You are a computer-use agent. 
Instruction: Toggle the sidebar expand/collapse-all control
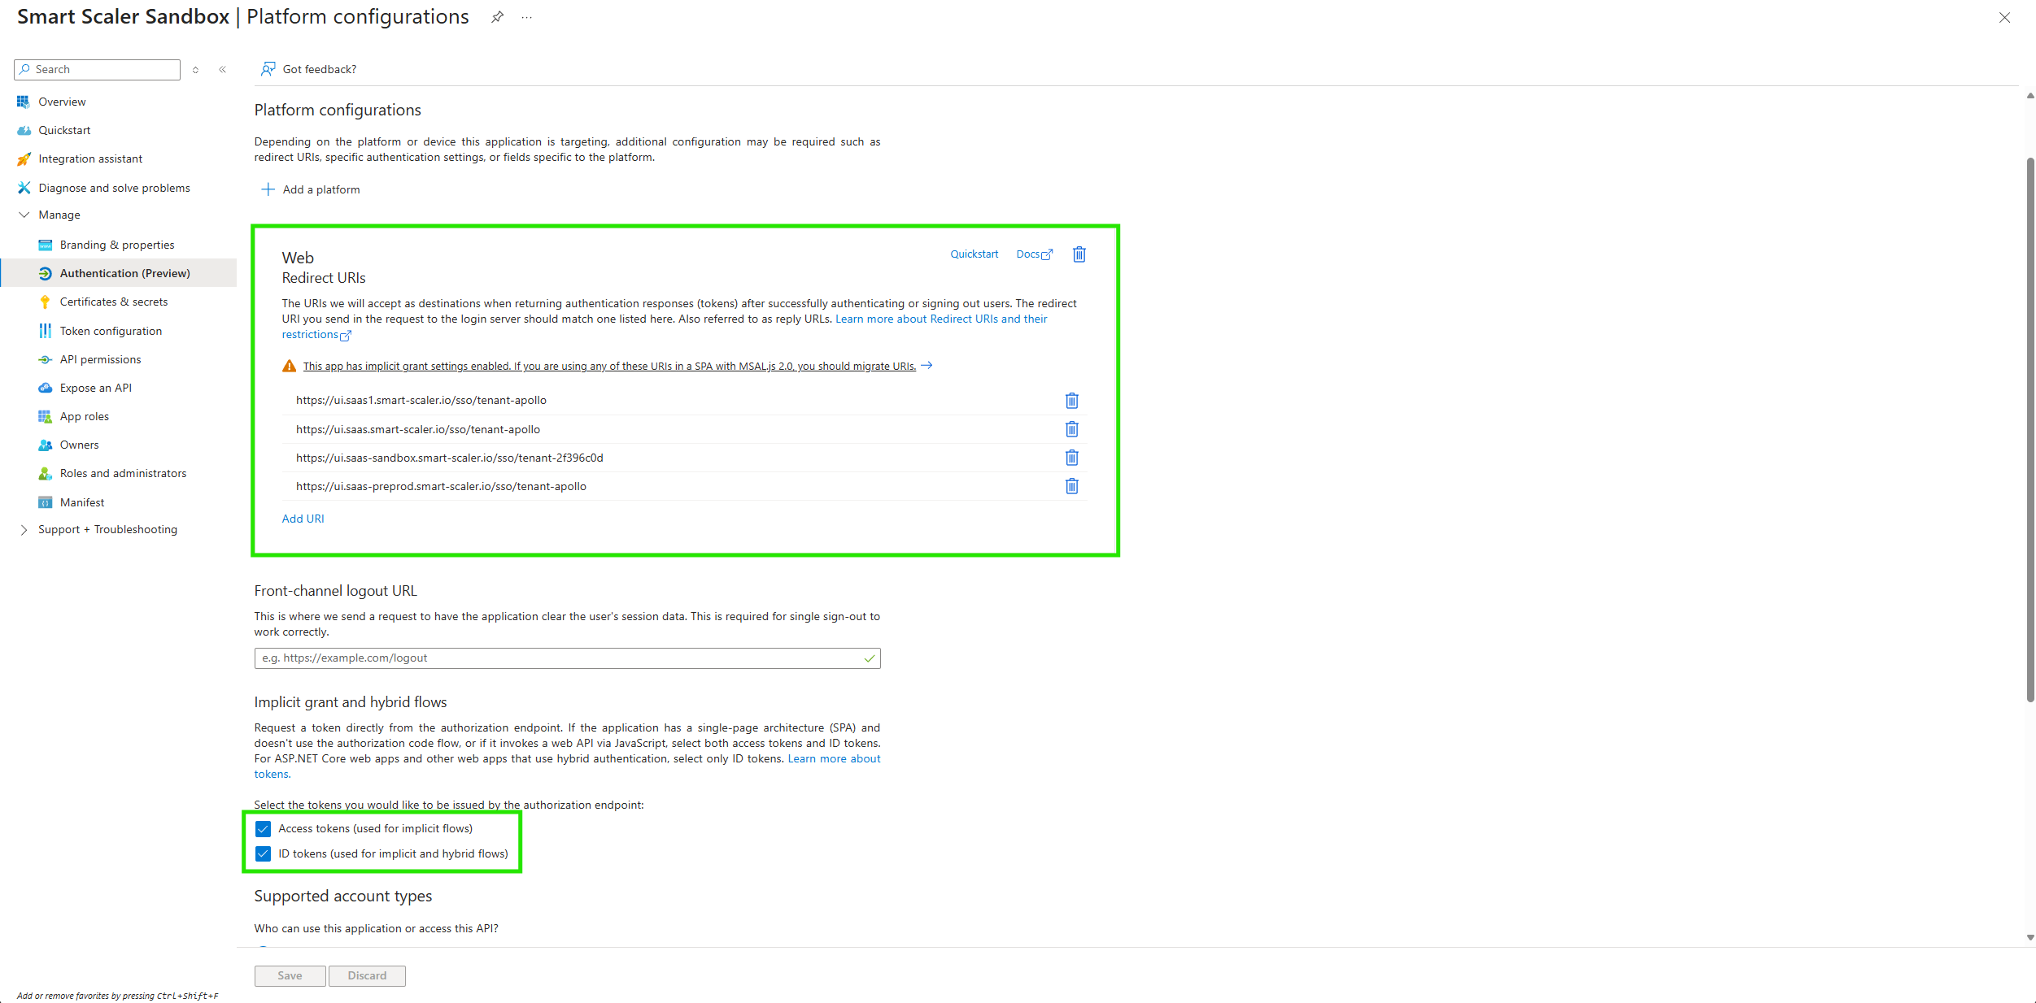point(195,70)
